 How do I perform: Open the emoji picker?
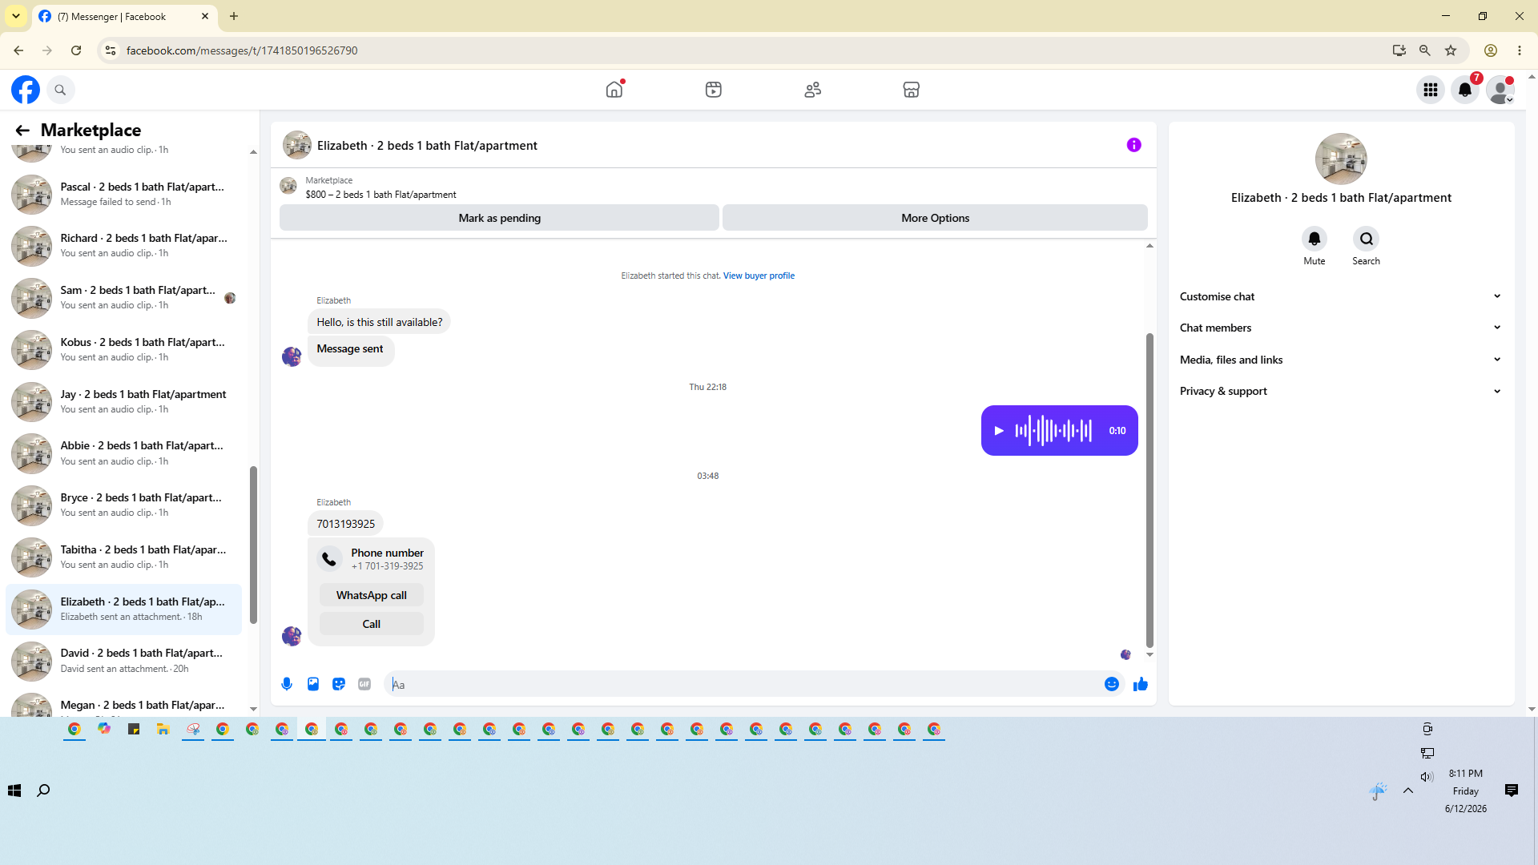pos(1112,684)
